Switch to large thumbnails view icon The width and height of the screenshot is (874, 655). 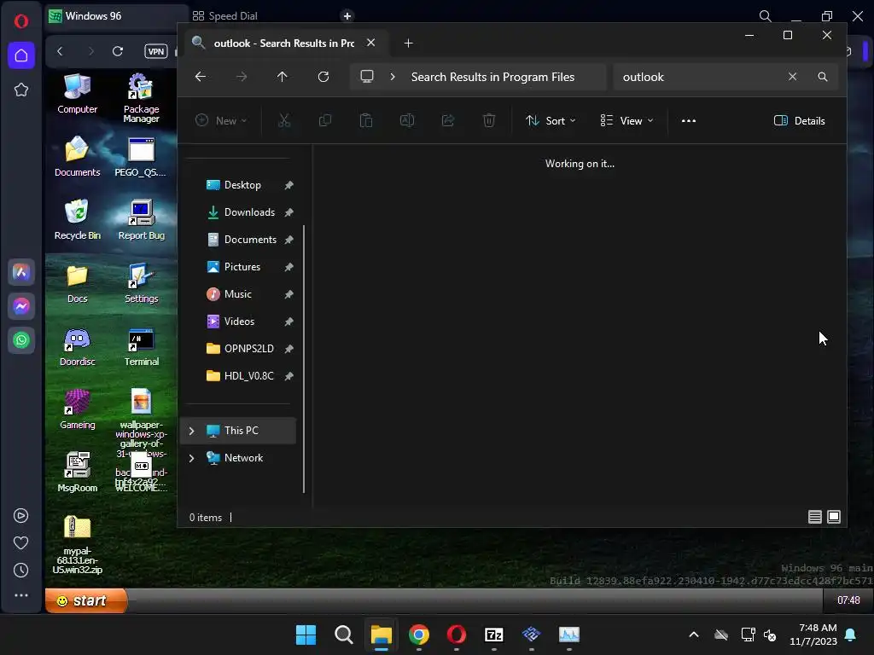[834, 517]
